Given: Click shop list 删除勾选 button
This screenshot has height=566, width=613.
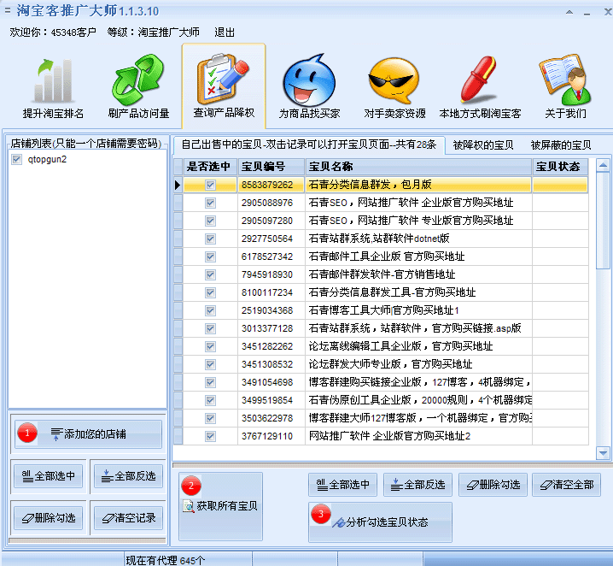Looking at the screenshot, I should point(48,518).
